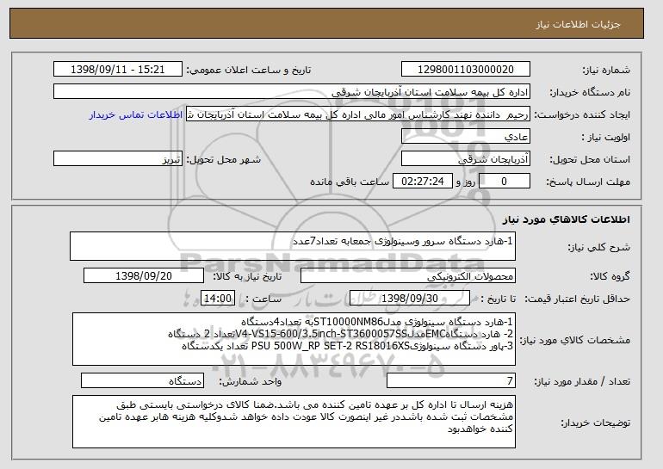Click the label ایجاد کننده درخواست
The height and width of the screenshot is (469, 663).
pos(582,115)
